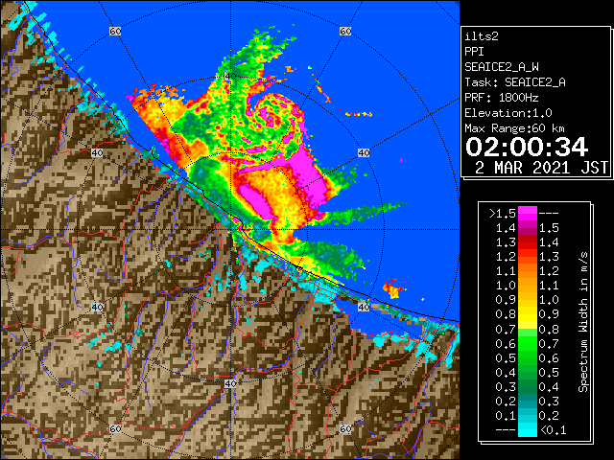This screenshot has height=460, width=614.
Task: Select the 0.3–0.4 dark green legend swatch
Action: point(527,386)
